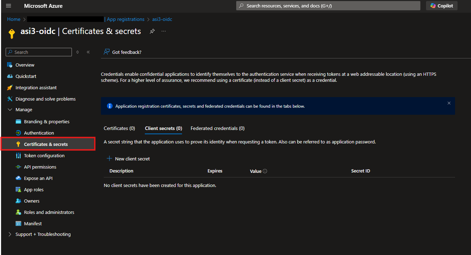Click the yellow key icon beside page title
The image size is (471, 255).
12,33
